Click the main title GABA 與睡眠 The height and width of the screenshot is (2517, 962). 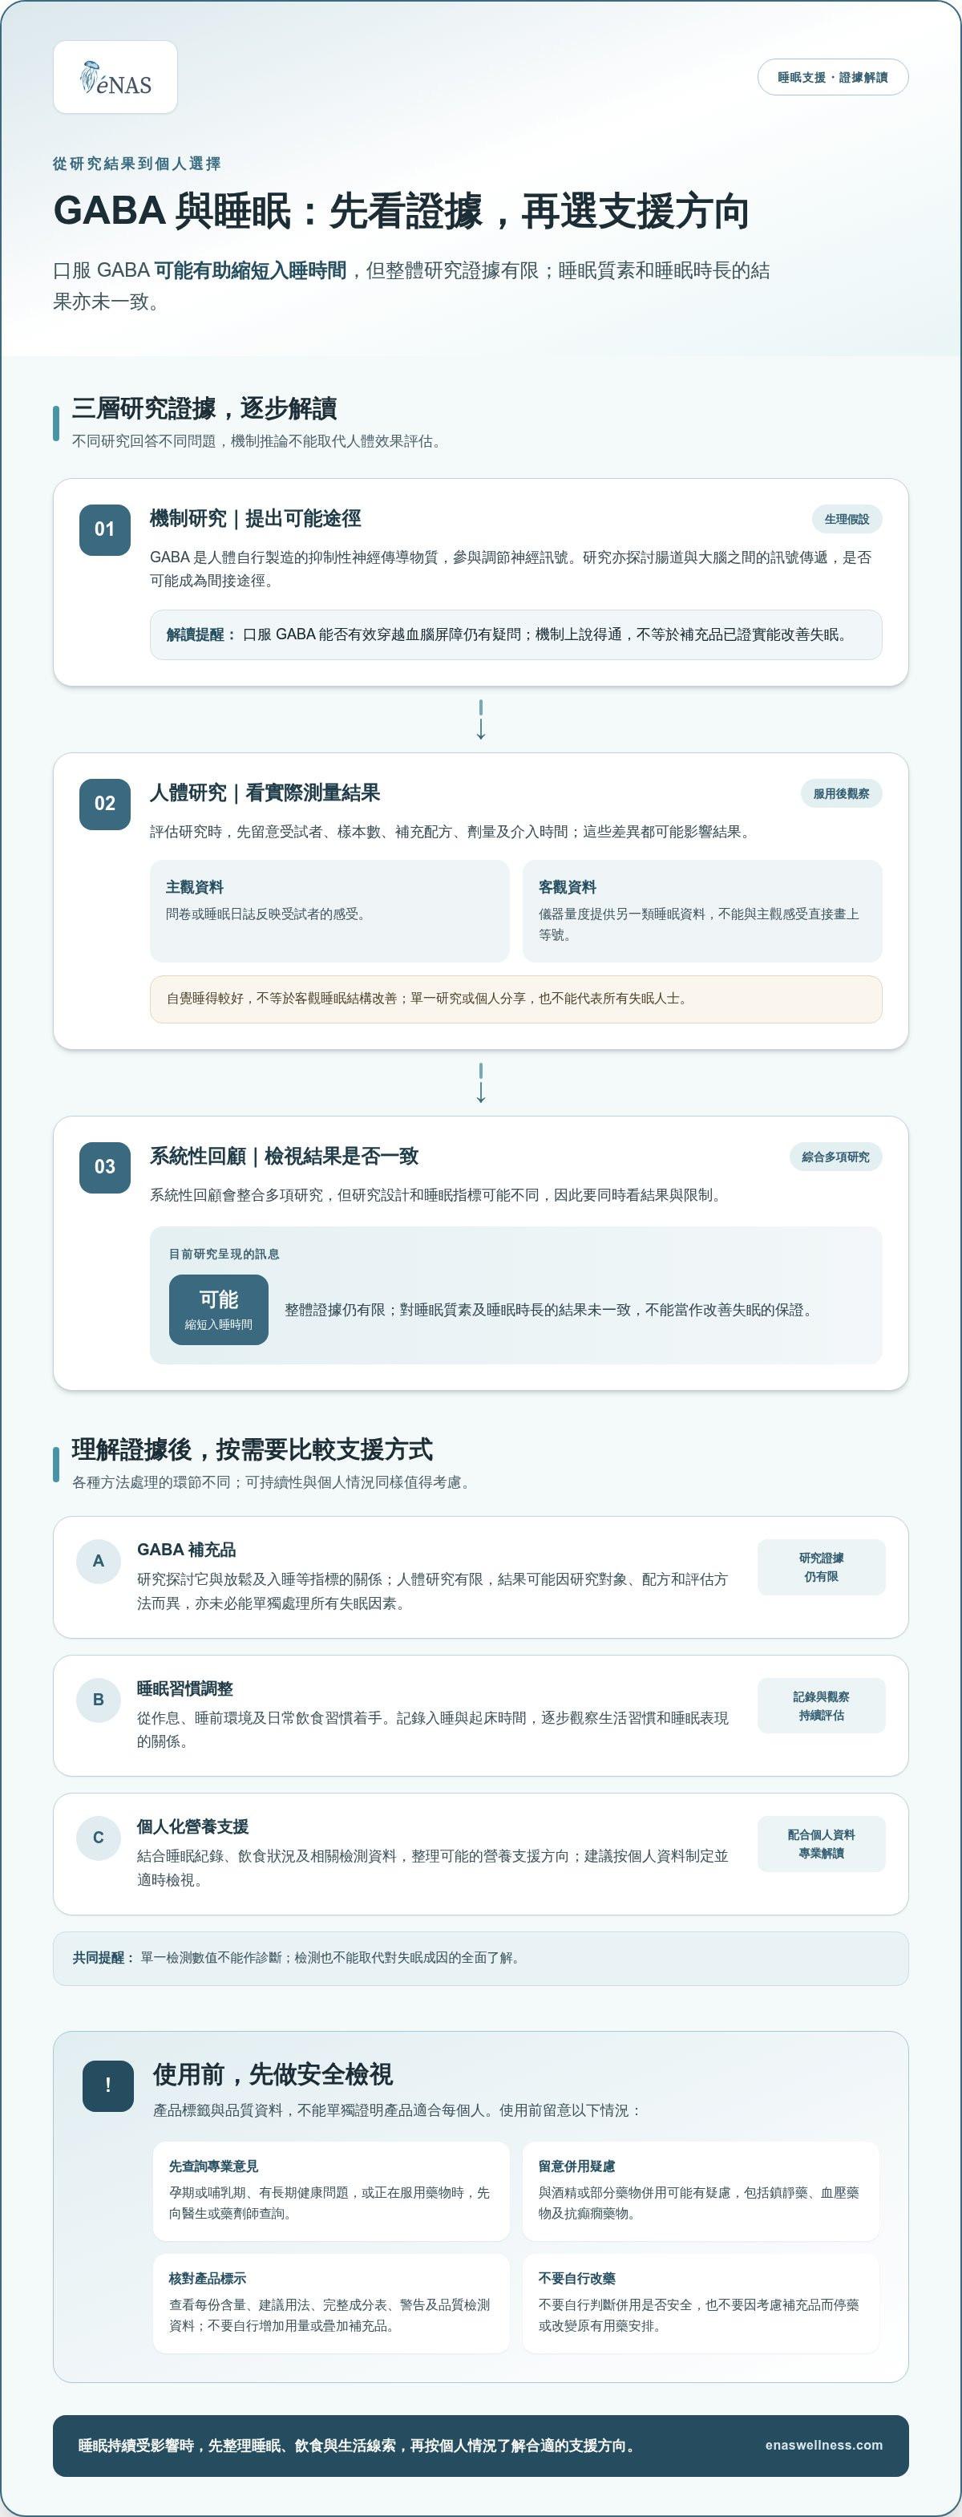point(402,211)
